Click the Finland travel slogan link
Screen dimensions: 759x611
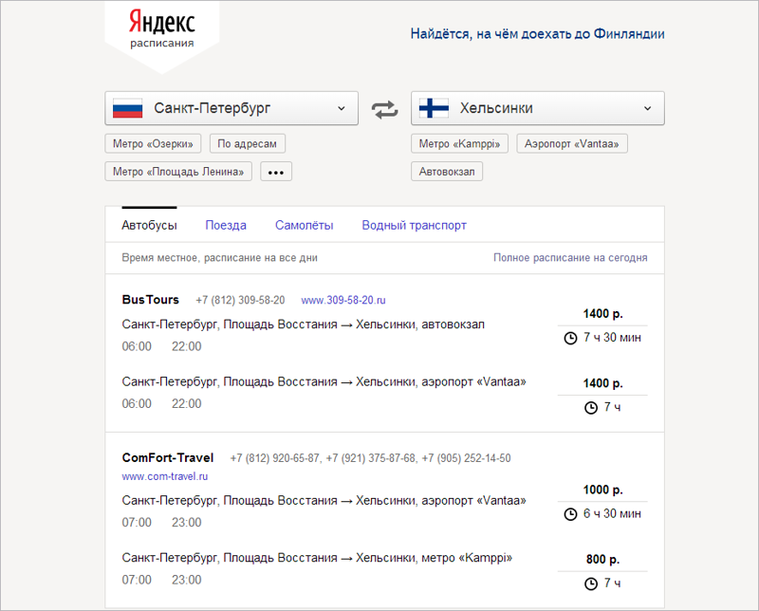(537, 34)
